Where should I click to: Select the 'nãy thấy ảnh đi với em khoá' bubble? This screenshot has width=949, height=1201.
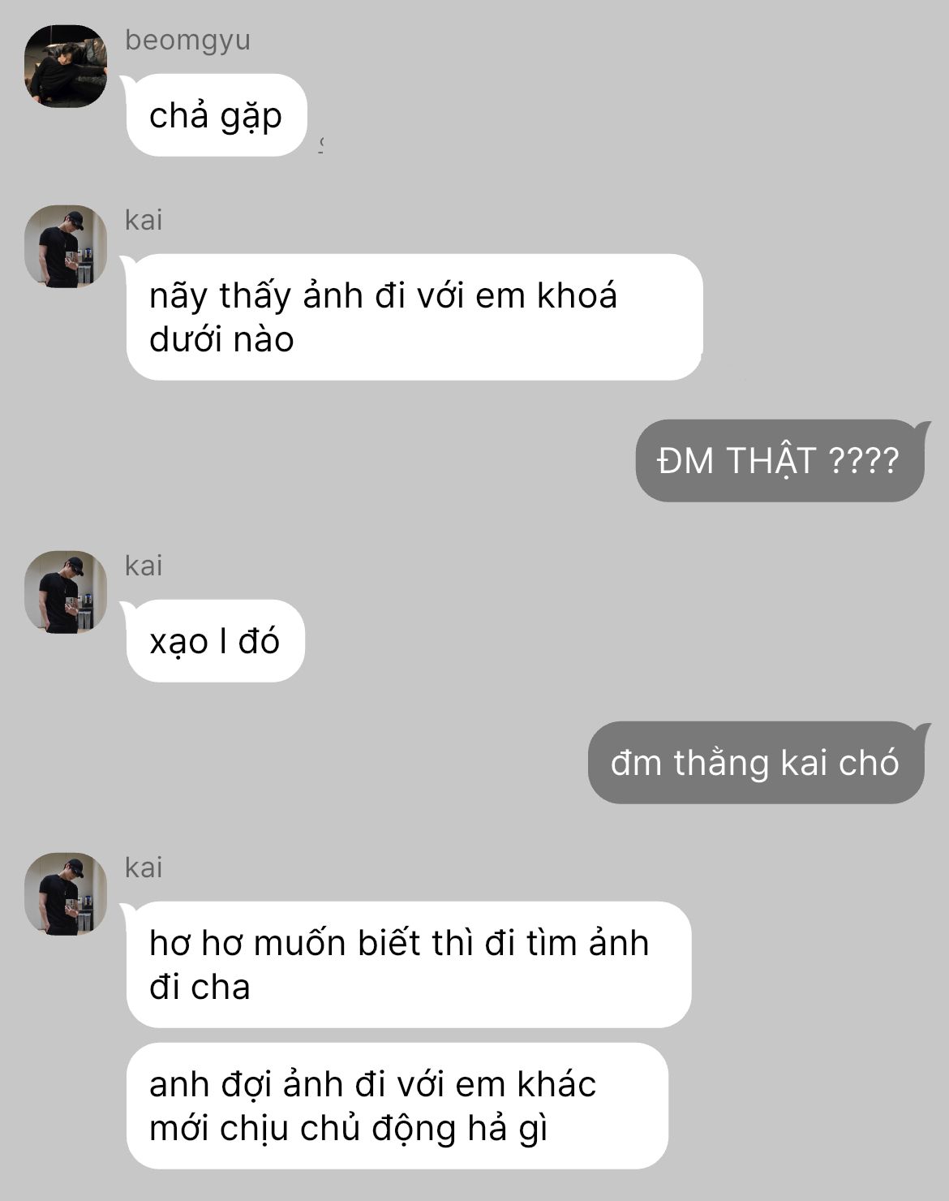coord(414,317)
